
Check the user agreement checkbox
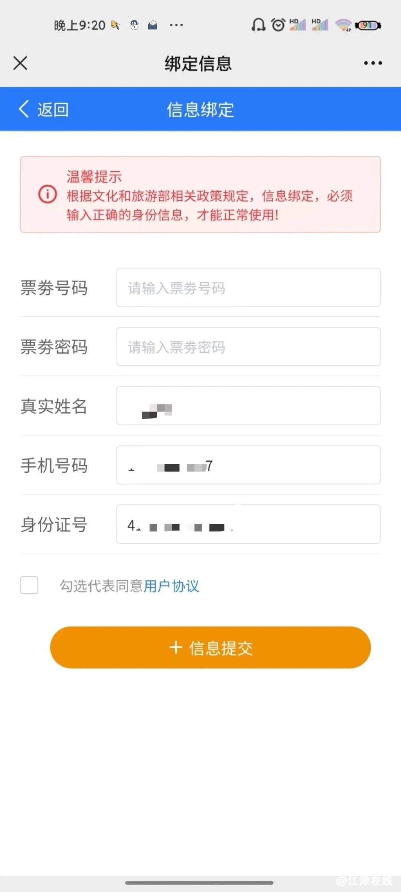[x=29, y=585]
